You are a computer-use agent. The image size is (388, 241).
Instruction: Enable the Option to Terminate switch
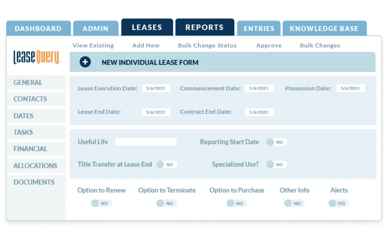point(167,204)
